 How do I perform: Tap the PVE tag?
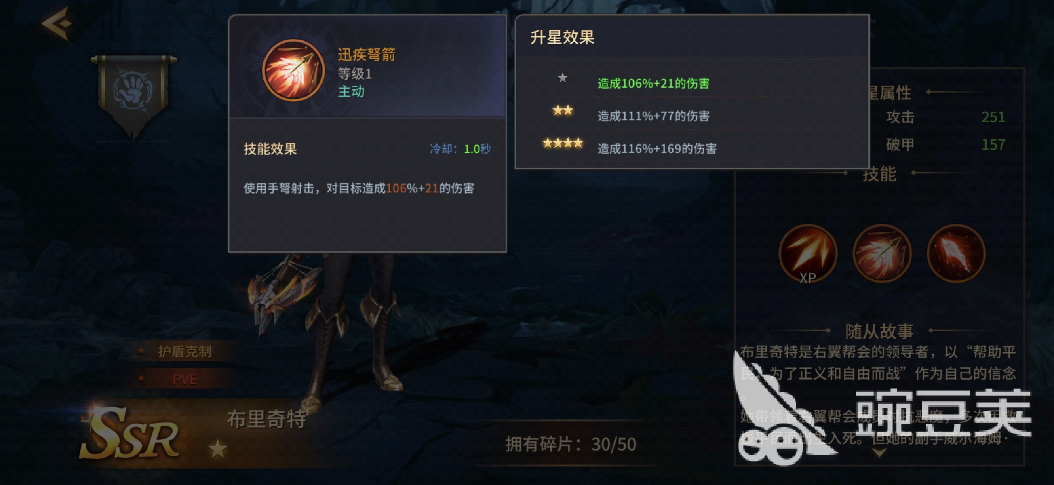pyautogui.click(x=185, y=379)
